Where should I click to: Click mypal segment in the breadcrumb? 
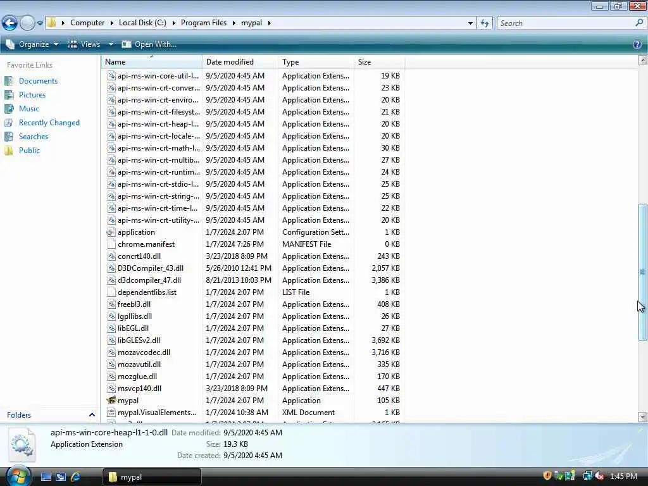pos(251,23)
